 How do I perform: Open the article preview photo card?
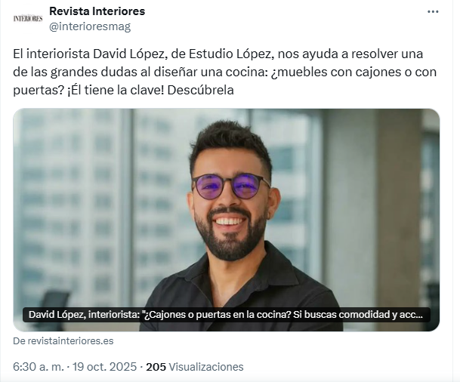pyautogui.click(x=226, y=220)
